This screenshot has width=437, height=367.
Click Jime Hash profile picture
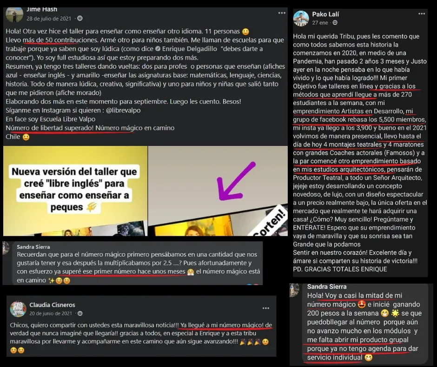pyautogui.click(x=14, y=14)
